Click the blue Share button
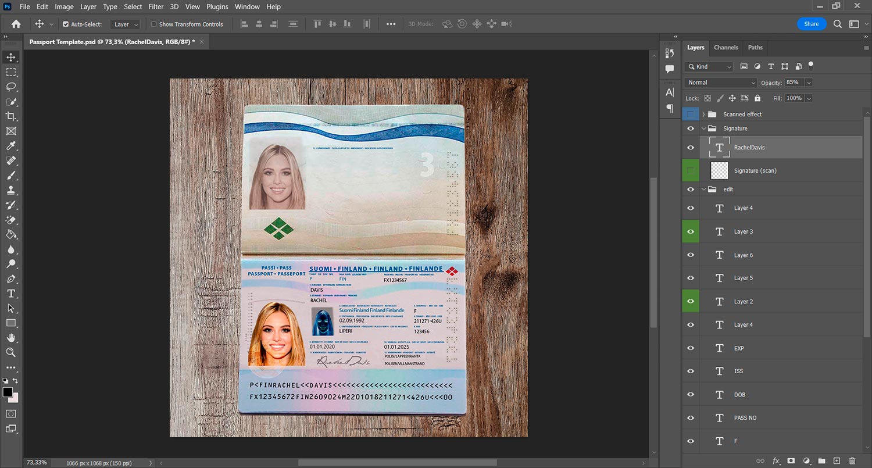Screen dimensions: 872x468 (811, 24)
